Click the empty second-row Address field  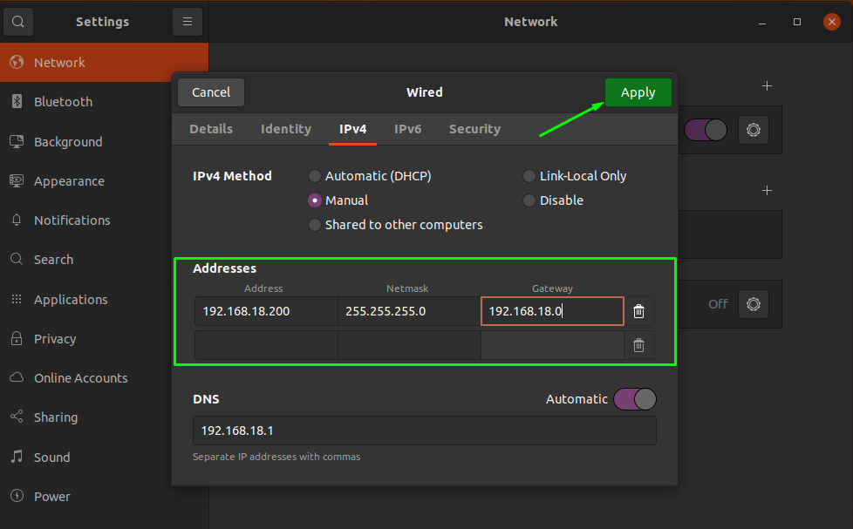point(267,345)
